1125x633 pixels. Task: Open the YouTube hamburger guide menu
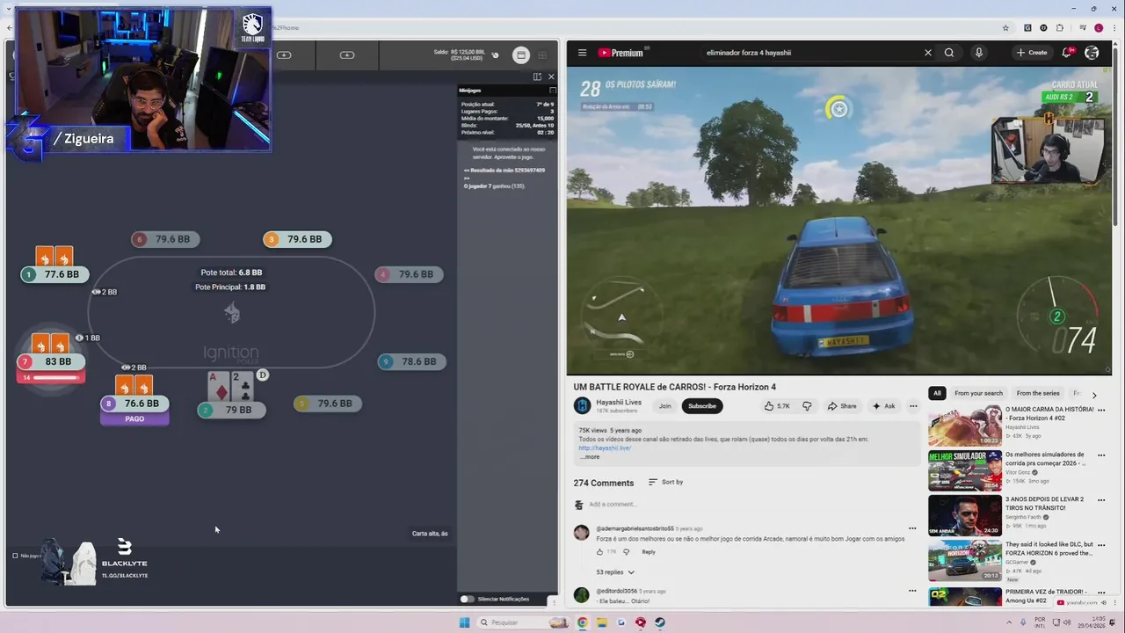pos(582,53)
